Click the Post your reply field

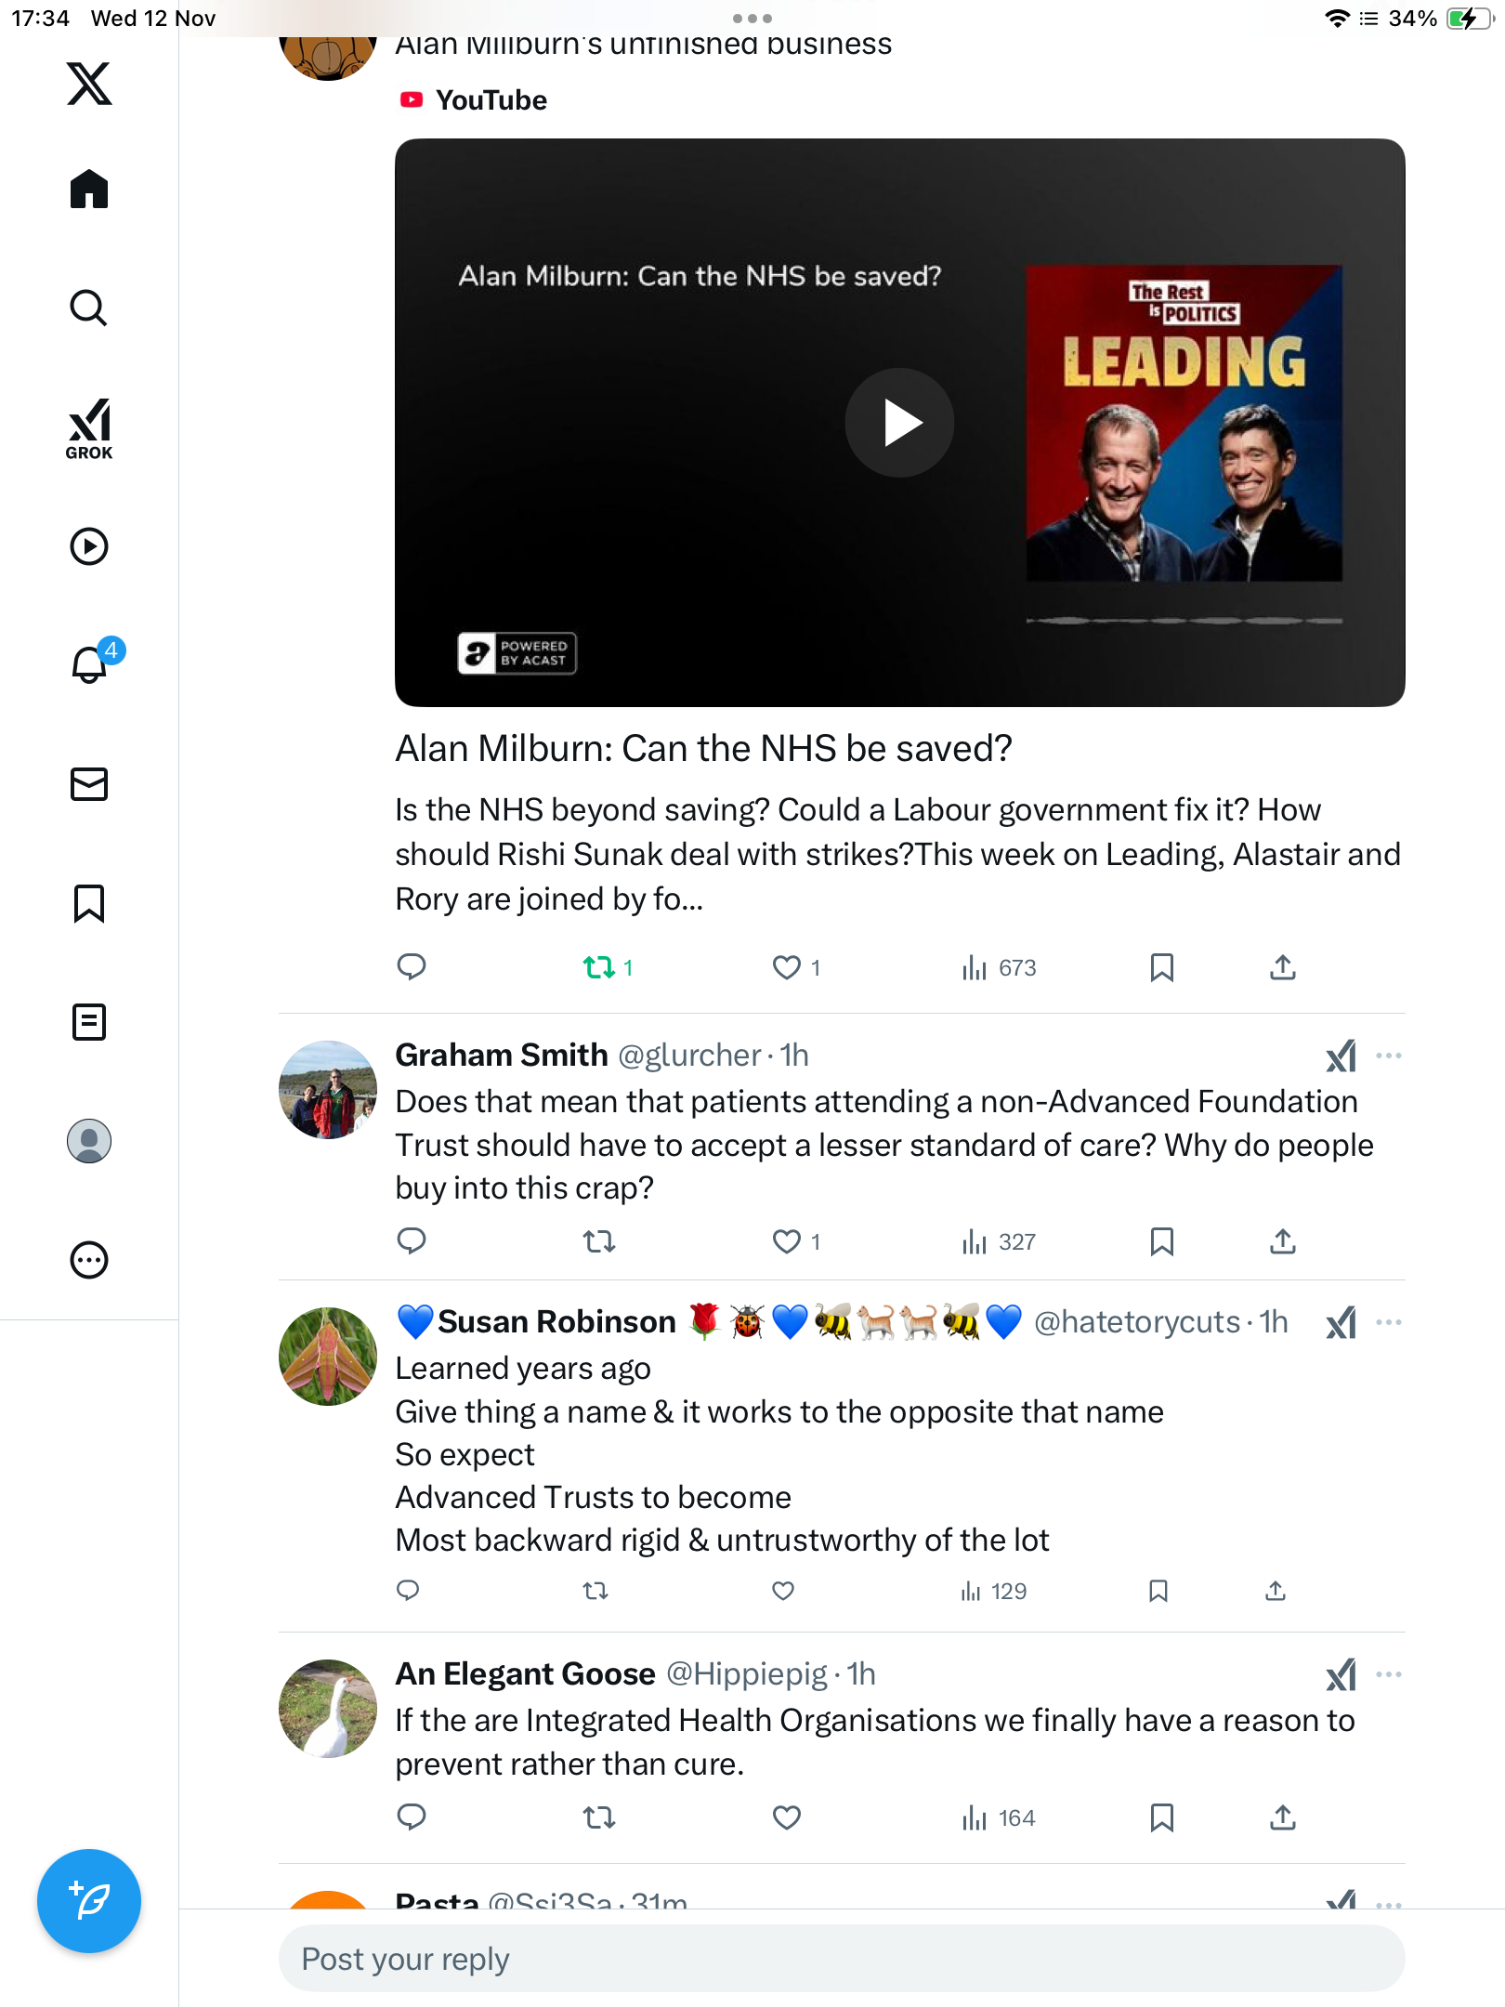click(x=841, y=1959)
